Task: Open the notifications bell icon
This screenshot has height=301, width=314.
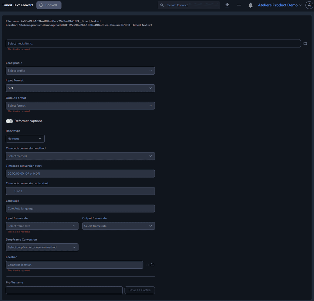Action: coord(250,5)
